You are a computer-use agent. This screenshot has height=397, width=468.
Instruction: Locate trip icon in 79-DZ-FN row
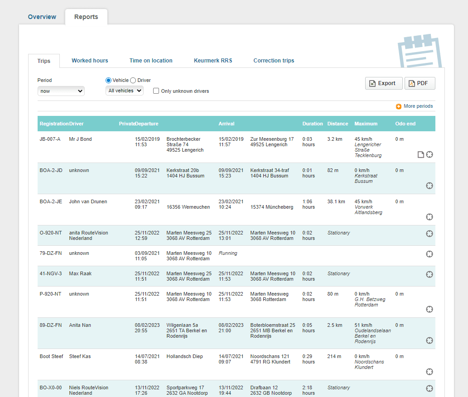pyautogui.click(x=429, y=254)
